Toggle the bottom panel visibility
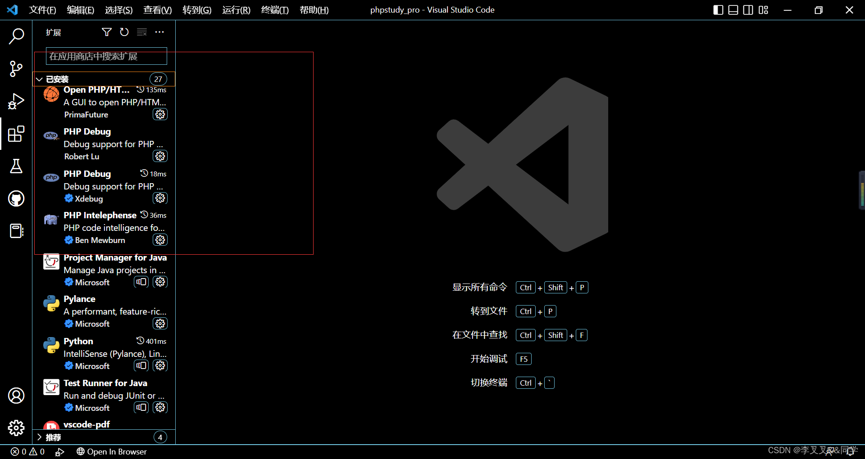The image size is (865, 459). (x=733, y=9)
